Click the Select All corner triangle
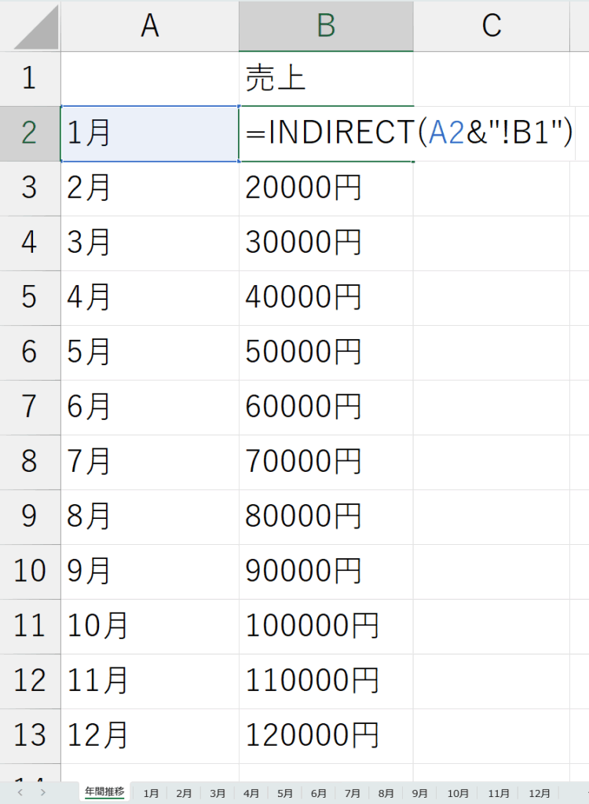Viewport: 589px width, 804px height. coord(35,31)
